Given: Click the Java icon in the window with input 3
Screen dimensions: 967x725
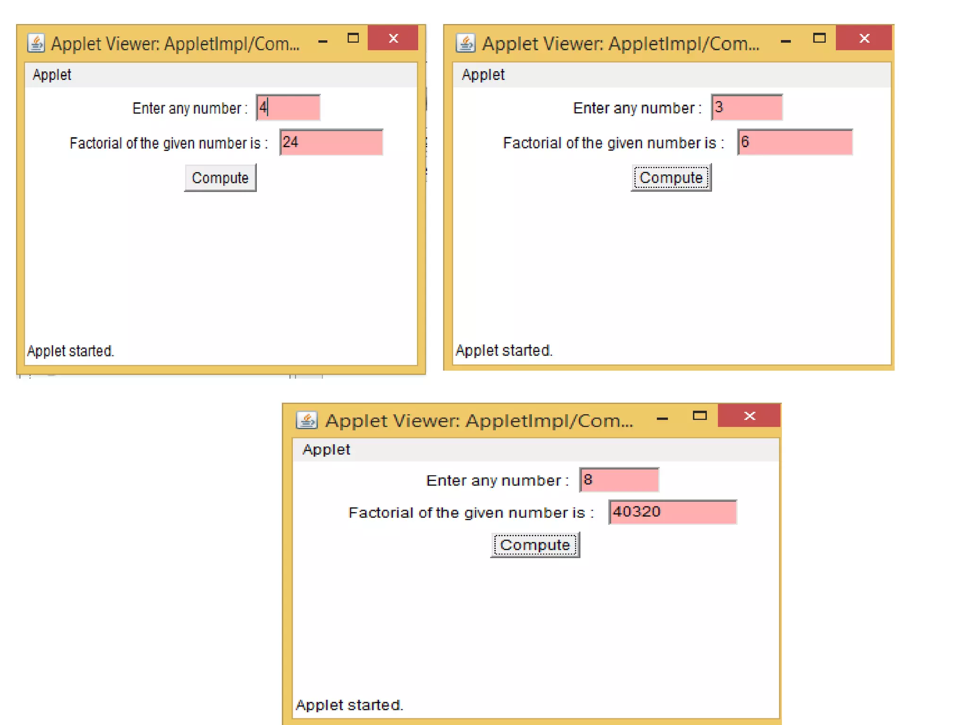Looking at the screenshot, I should click(465, 43).
